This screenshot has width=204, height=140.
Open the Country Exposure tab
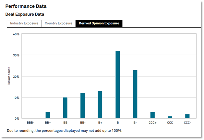pyautogui.click(x=58, y=24)
